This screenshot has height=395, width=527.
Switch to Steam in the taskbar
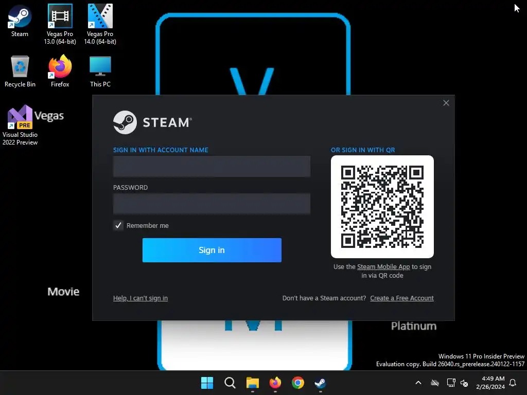pyautogui.click(x=320, y=383)
